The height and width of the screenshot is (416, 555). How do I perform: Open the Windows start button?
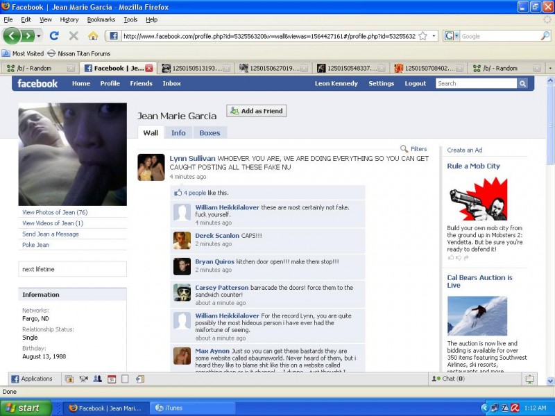(26, 408)
